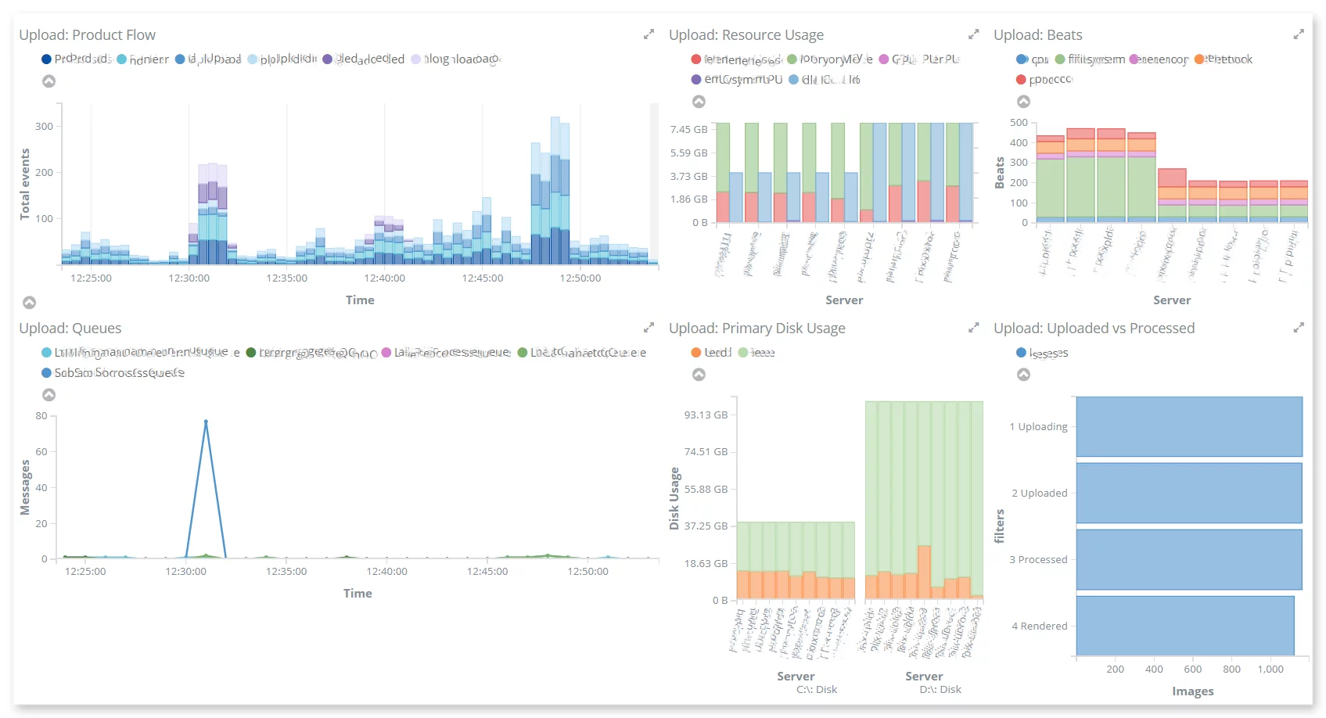This screenshot has height=718, width=1326.
Task: Collapse the Primary Disk Usage legend arrow toggle
Action: [699, 375]
